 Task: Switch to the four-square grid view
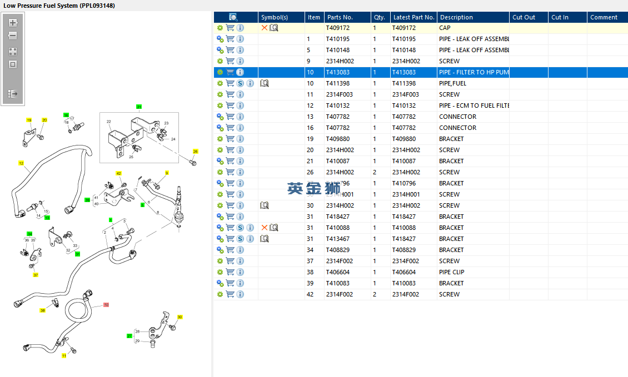(x=13, y=51)
